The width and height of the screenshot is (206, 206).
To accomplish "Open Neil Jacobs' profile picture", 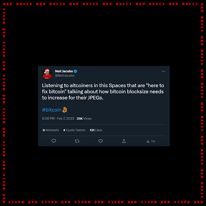I will point(47,74).
